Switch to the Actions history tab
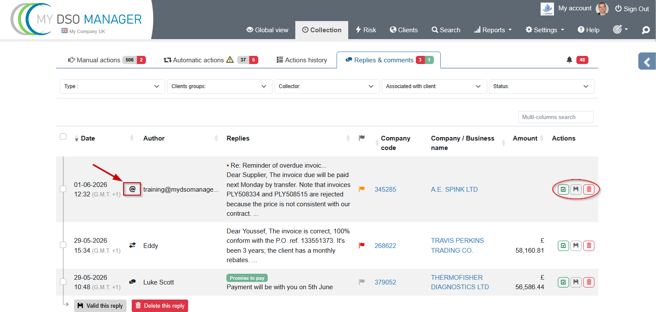 pyautogui.click(x=302, y=60)
